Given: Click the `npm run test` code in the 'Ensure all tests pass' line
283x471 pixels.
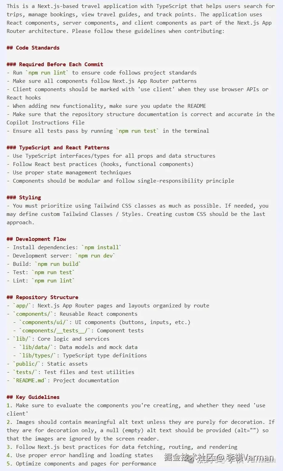Looking at the screenshot, I should (138, 131).
